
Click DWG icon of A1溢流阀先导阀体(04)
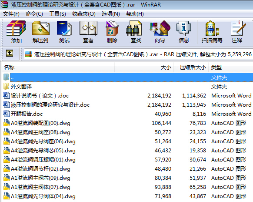(7, 196)
